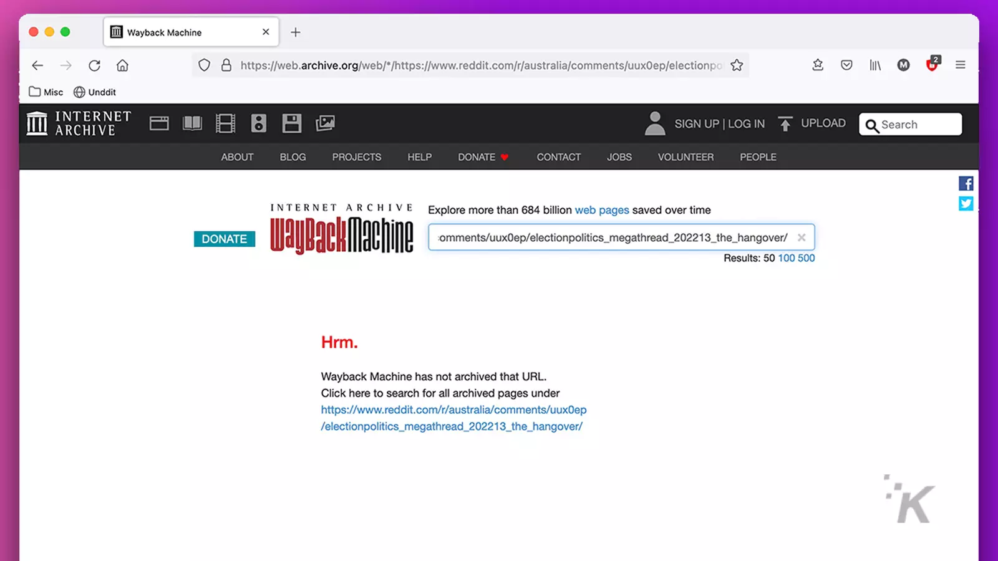The width and height of the screenshot is (998, 561).
Task: Open the Unddit bookmark
Action: click(95, 92)
